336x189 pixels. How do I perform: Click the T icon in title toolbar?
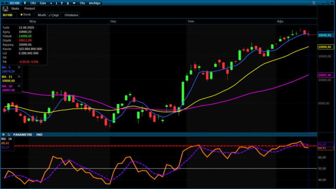pyautogui.click(x=62, y=3)
